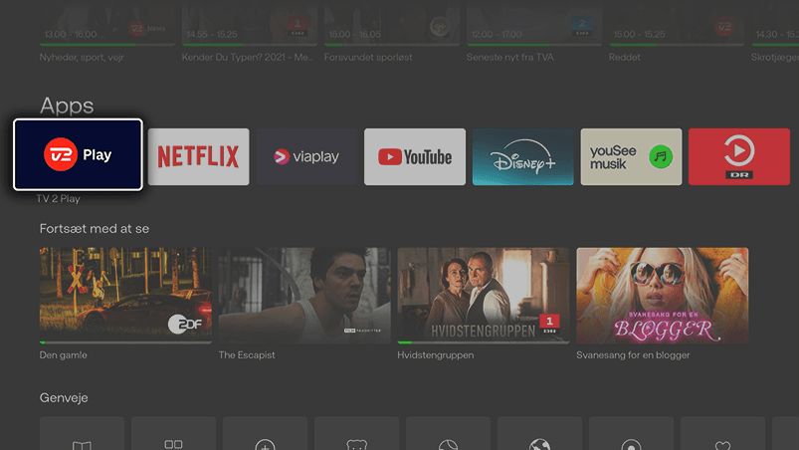The image size is (799, 450).
Task: Resume watching Den gamle
Action: (x=125, y=295)
